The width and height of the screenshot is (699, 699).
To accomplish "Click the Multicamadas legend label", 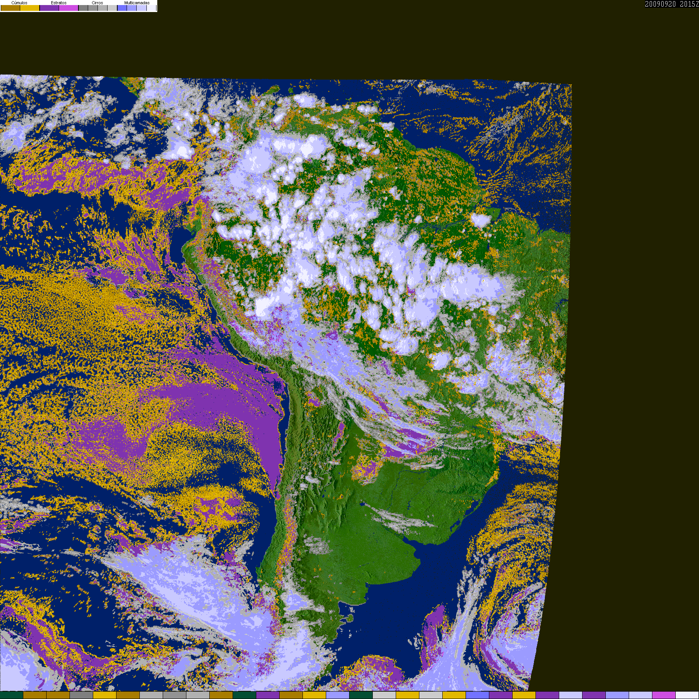I will [x=137, y=3].
